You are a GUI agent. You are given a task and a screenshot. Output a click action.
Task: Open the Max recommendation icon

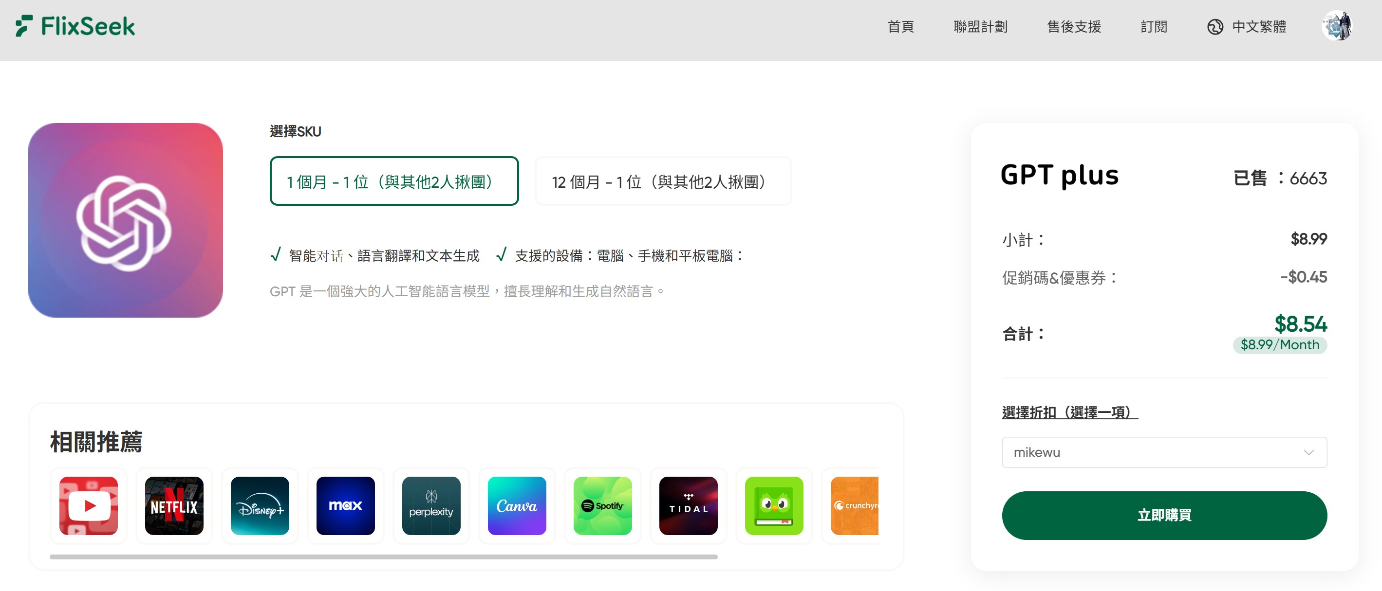[346, 505]
